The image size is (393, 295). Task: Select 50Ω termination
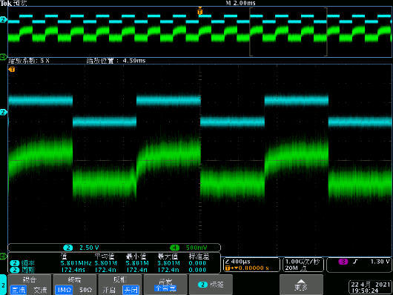tap(86, 290)
